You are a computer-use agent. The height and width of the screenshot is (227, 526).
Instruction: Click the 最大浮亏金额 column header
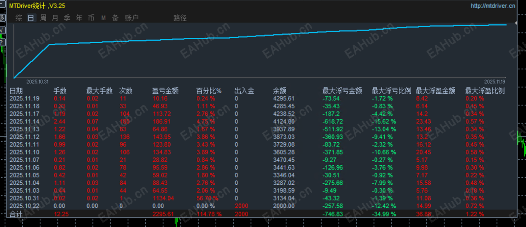point(342,91)
